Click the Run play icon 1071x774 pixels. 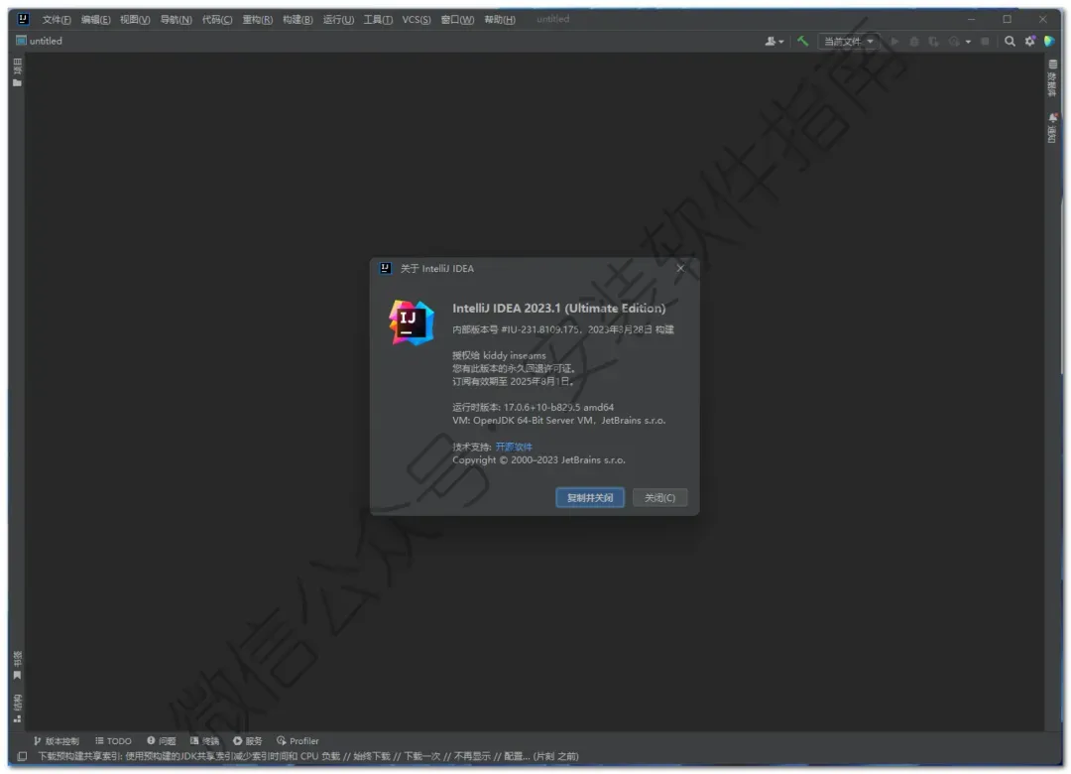pos(894,41)
